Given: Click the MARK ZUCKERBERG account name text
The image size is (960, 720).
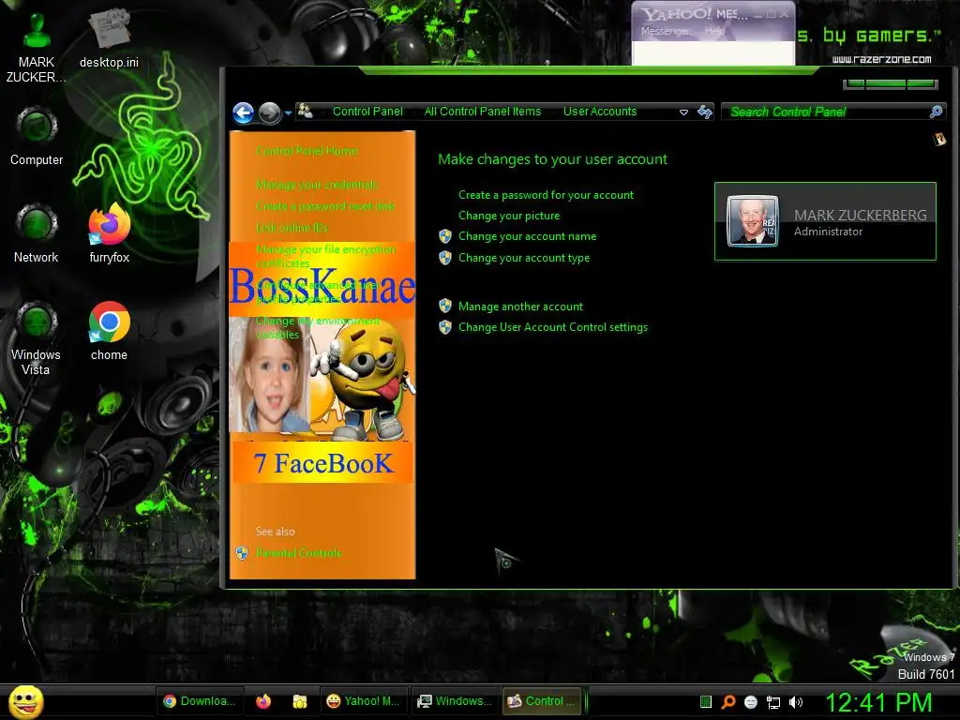Looking at the screenshot, I should [861, 215].
